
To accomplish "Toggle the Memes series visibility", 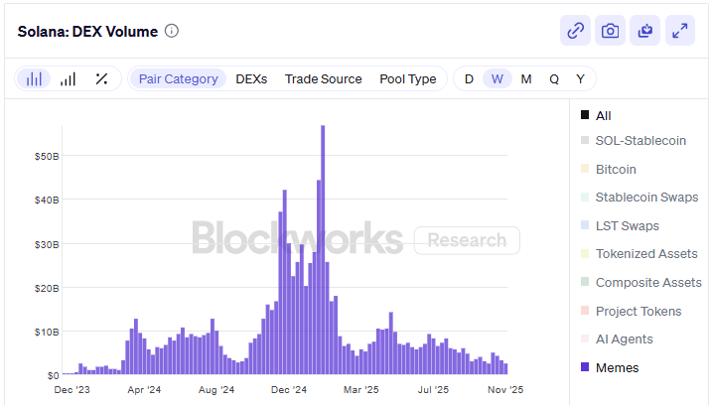I will (617, 367).
